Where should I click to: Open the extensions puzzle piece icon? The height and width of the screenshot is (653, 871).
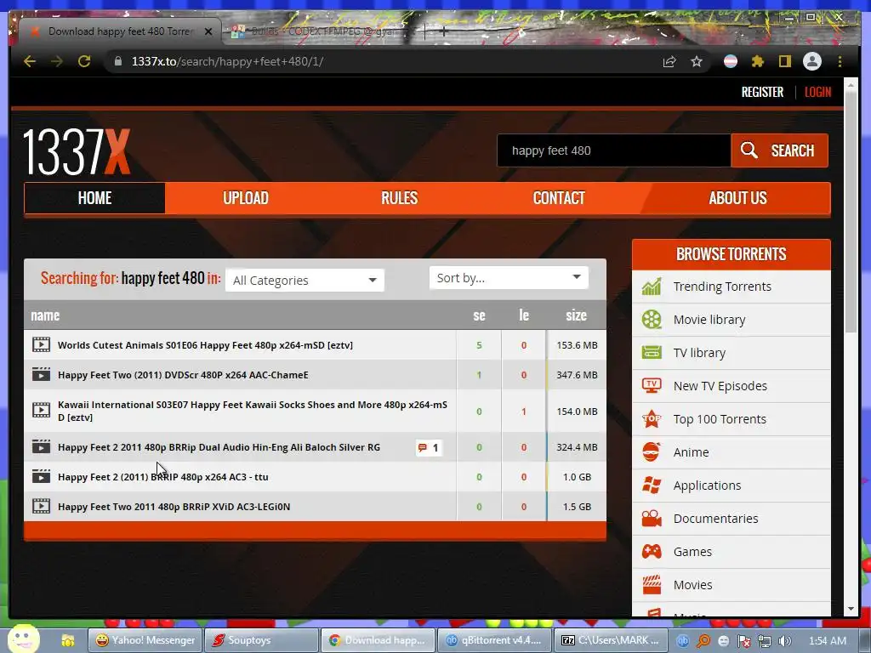[758, 61]
